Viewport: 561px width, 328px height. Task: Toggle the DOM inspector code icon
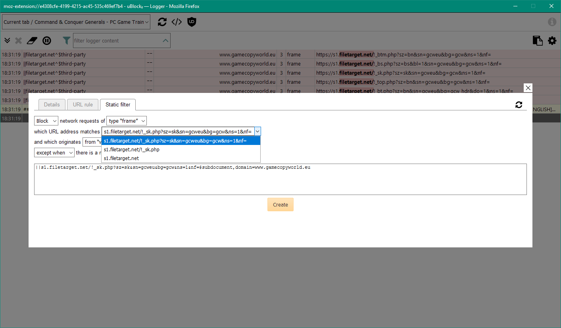pos(177,22)
